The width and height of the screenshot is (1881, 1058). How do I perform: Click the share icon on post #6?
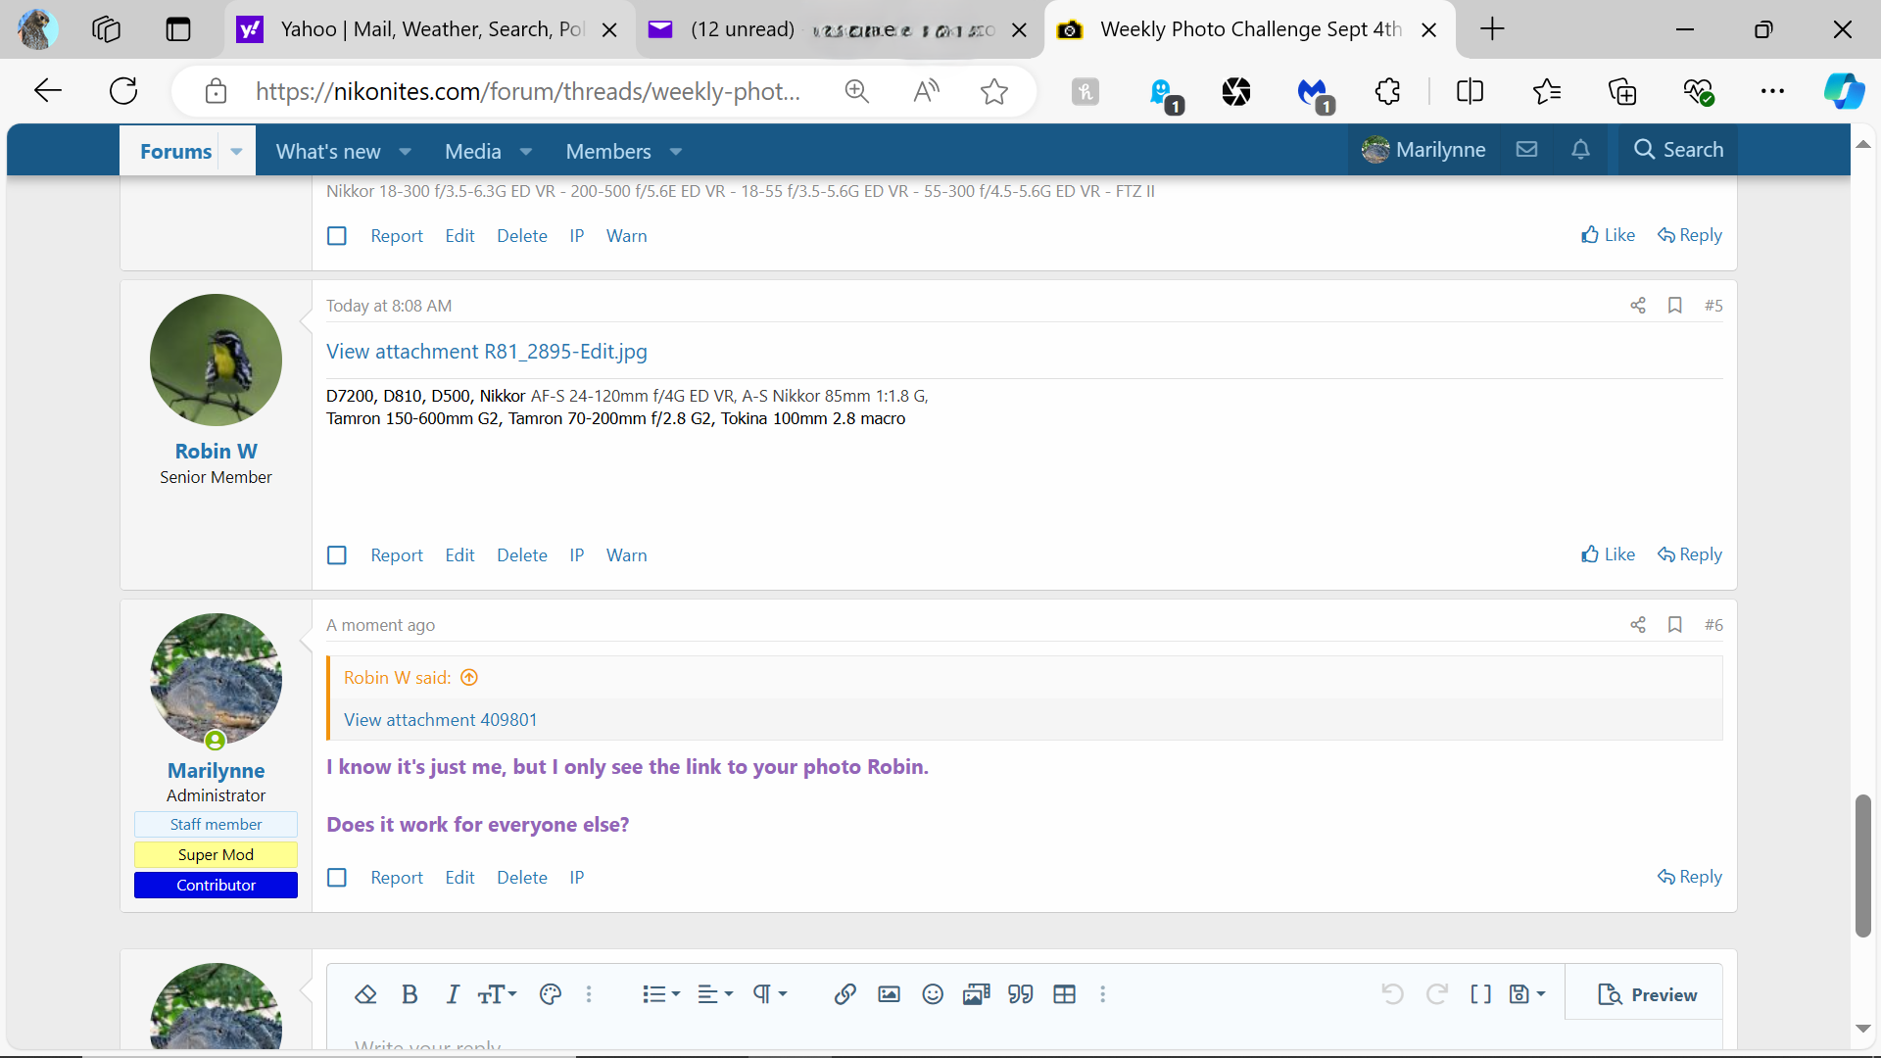coord(1638,625)
